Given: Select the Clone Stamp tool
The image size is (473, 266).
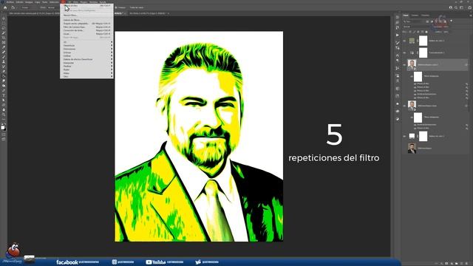Looking at the screenshot, I should [x=4, y=62].
